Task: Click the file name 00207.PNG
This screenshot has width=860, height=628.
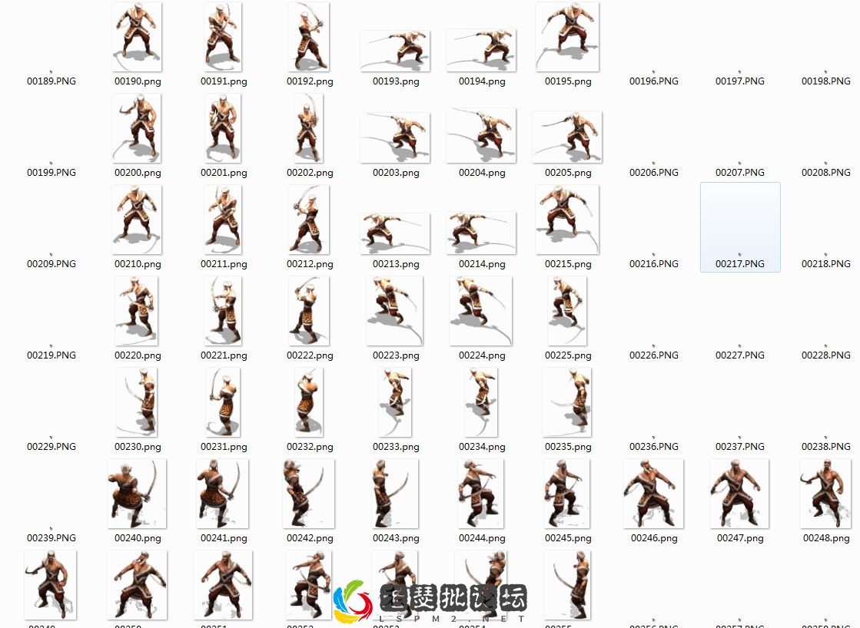Action: pyautogui.click(x=740, y=173)
